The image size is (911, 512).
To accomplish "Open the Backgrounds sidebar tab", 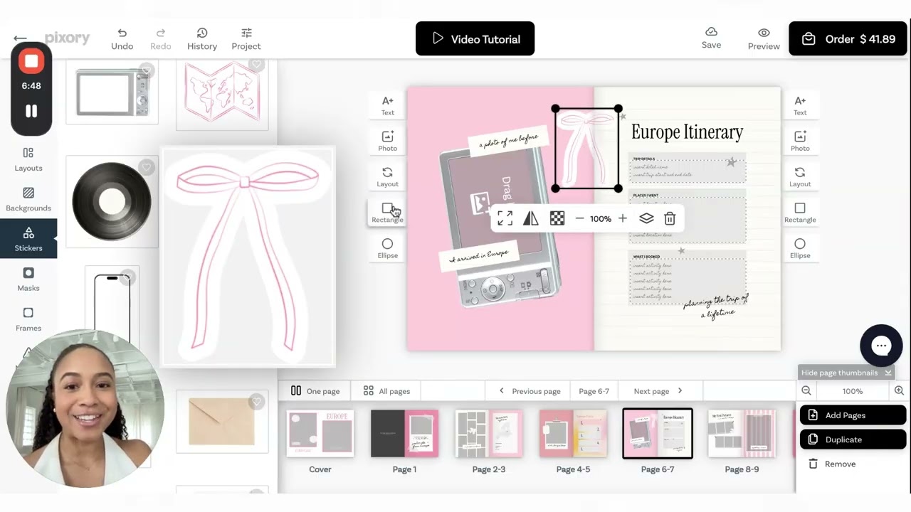I will coord(28,200).
